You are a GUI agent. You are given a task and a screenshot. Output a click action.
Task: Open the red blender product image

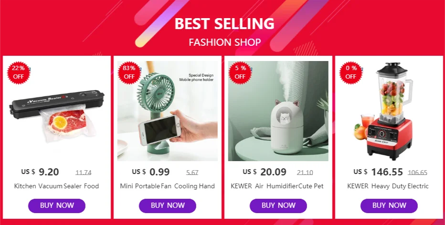click(389, 111)
